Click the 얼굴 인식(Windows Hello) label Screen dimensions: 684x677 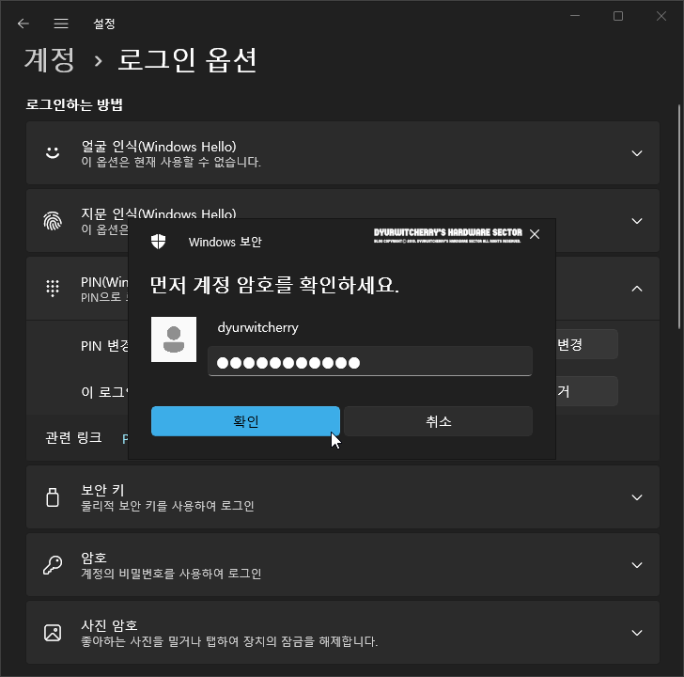159,147
